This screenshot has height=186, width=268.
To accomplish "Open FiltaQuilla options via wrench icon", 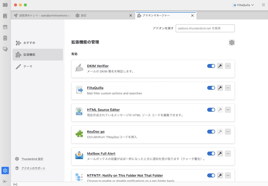I will click(x=220, y=88).
